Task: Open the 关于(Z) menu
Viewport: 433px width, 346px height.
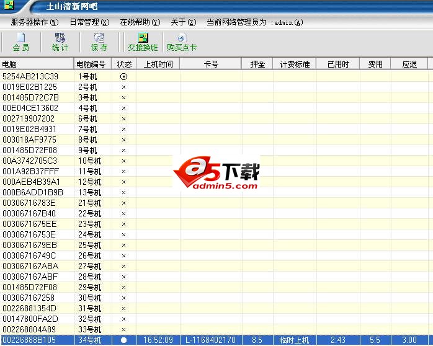Action: [x=184, y=22]
